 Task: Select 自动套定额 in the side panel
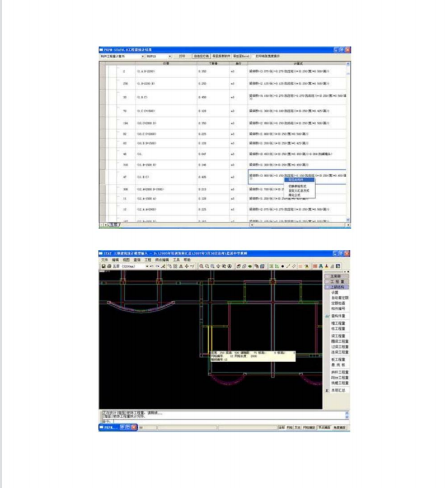[340, 298]
